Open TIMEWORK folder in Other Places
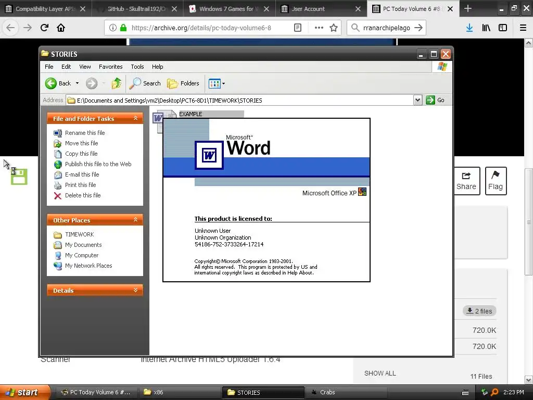This screenshot has width=533, height=400. [x=80, y=234]
